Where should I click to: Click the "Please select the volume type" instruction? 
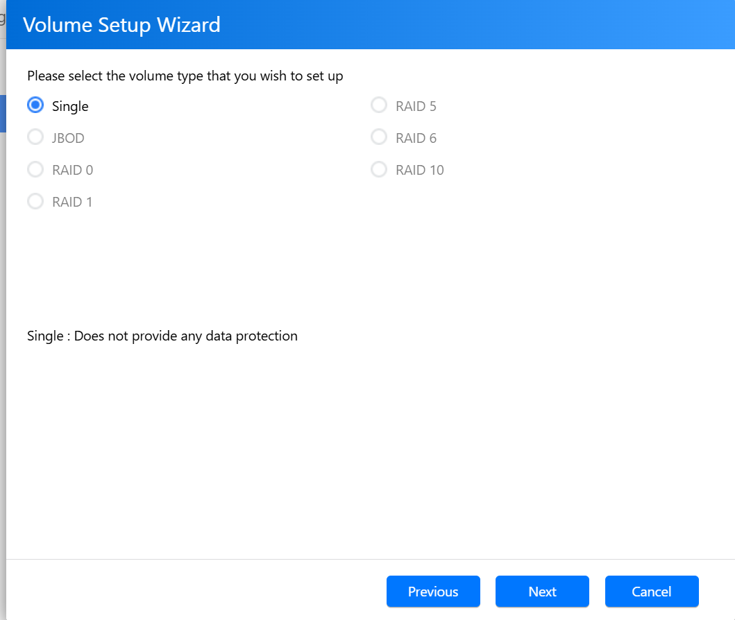coord(185,76)
